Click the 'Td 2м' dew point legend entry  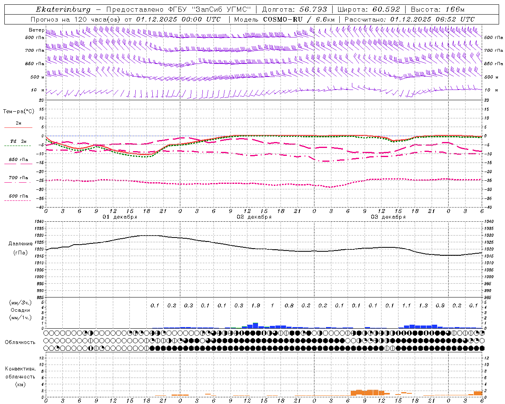click(x=18, y=141)
